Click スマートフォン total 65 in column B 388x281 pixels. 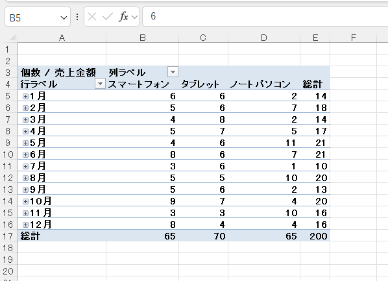tap(142, 236)
